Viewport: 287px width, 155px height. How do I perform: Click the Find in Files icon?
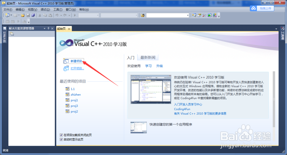[143, 16]
